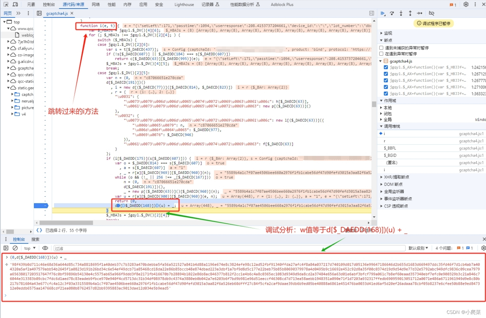Deactivate all breakpoints icon

(x=432, y=13)
